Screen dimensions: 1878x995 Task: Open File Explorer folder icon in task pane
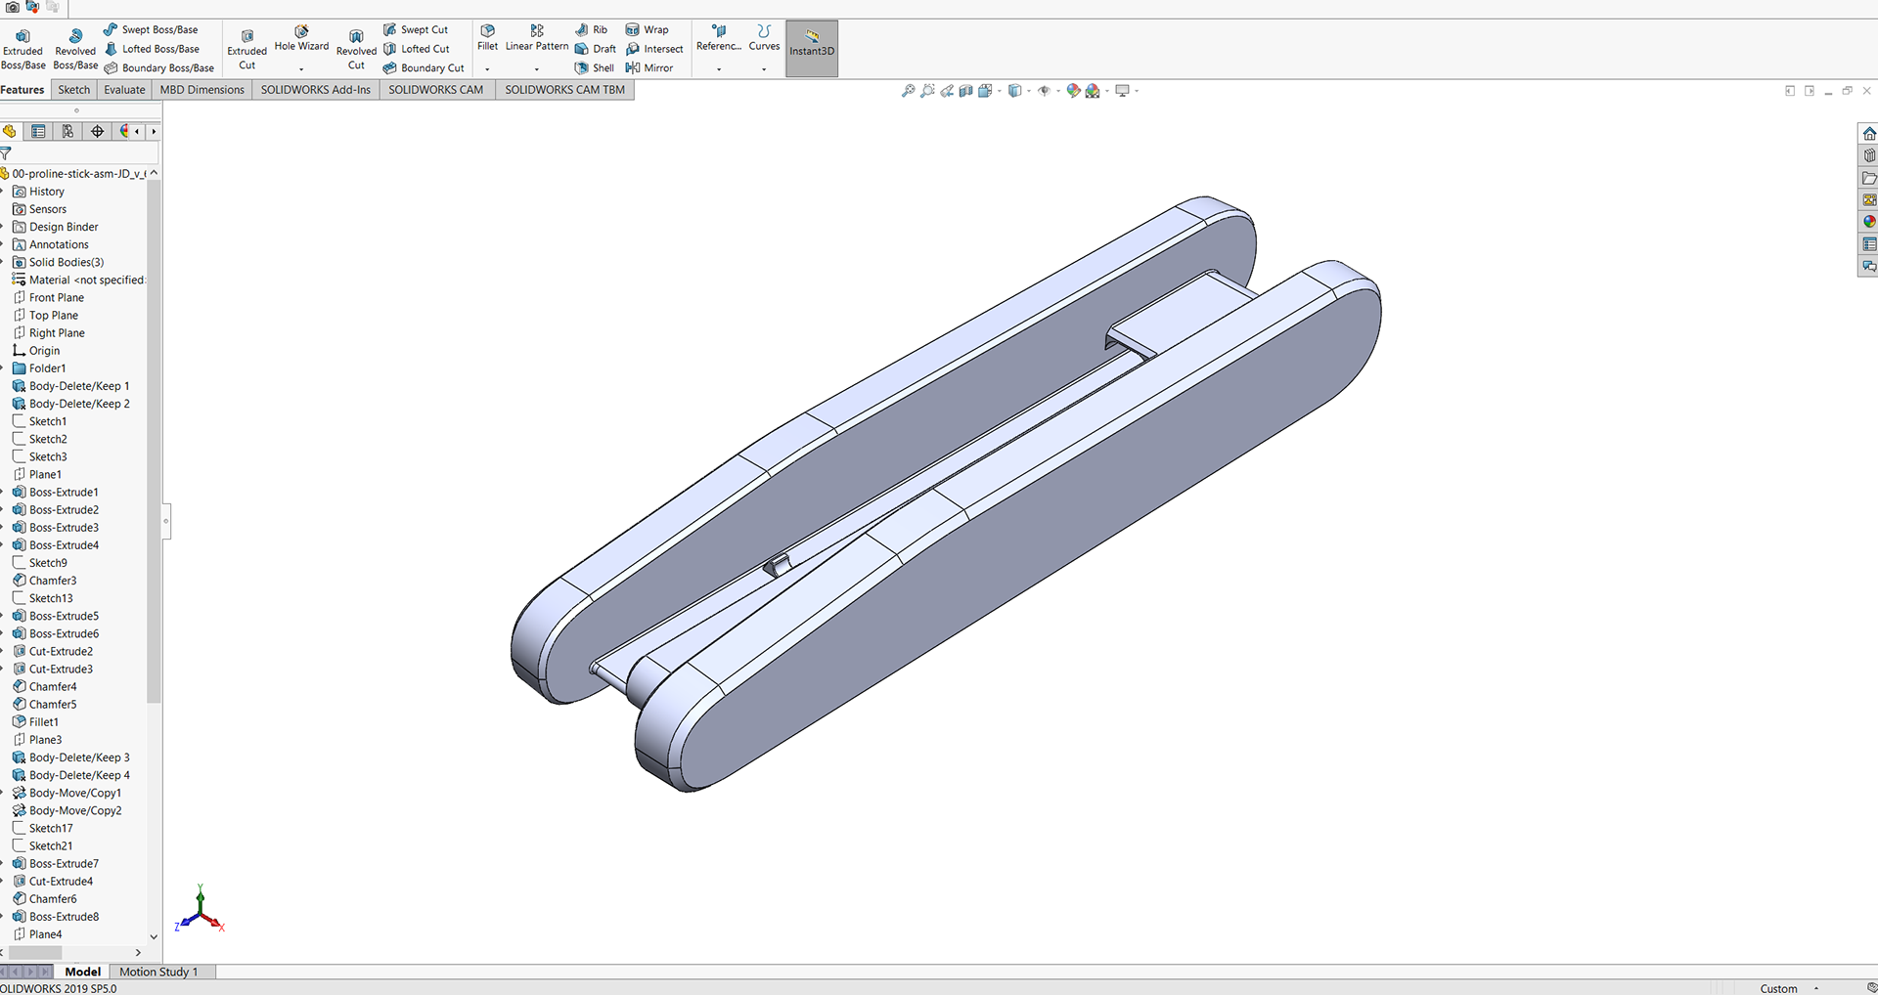click(1869, 178)
